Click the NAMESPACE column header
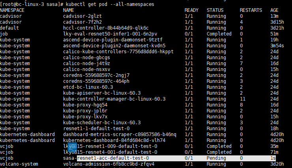The height and width of the screenshot is (168, 292). [x=12, y=10]
